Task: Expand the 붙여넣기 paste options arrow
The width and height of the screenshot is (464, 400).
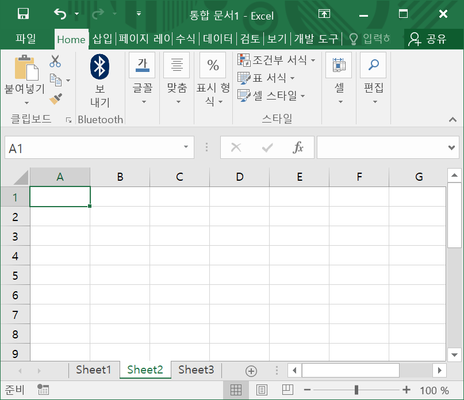Action: 26,103
